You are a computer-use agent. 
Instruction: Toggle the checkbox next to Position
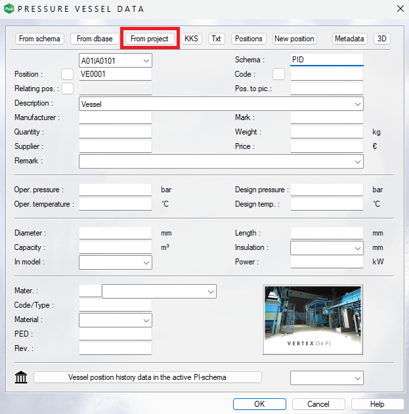[x=67, y=74]
